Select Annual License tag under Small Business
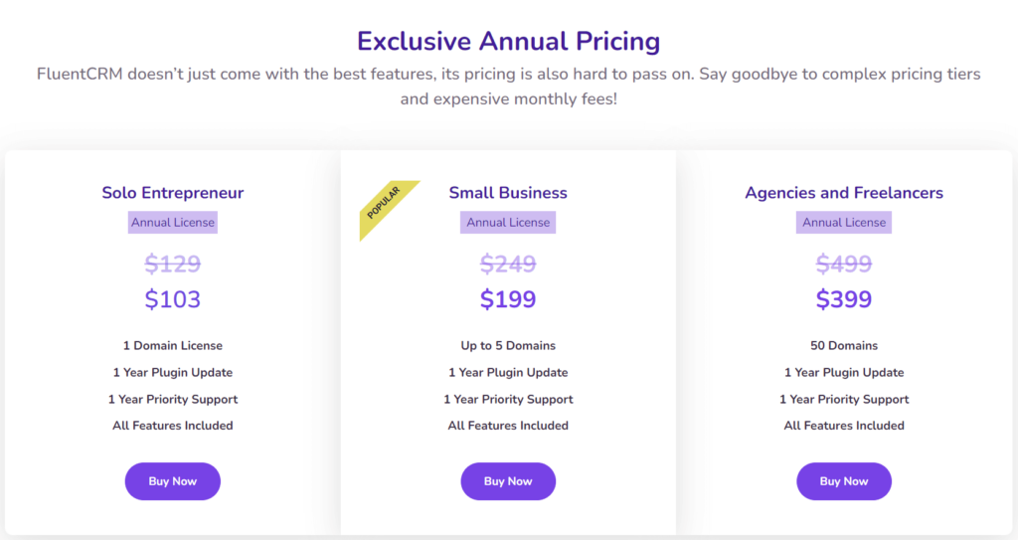The image size is (1018, 540). 508,222
